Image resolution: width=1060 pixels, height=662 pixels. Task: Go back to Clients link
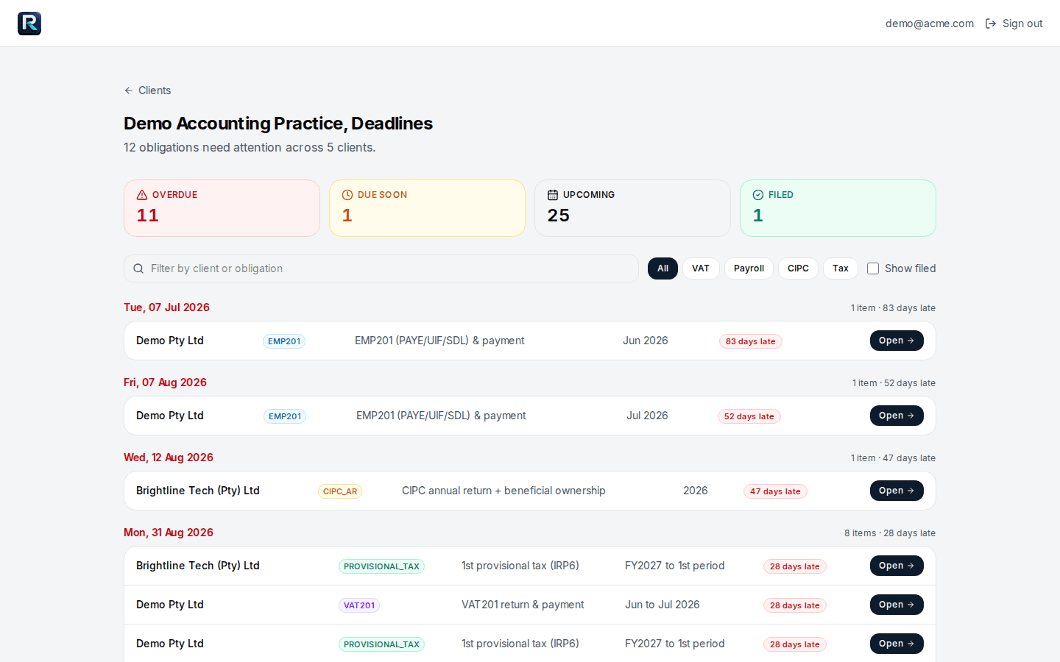[x=147, y=90]
